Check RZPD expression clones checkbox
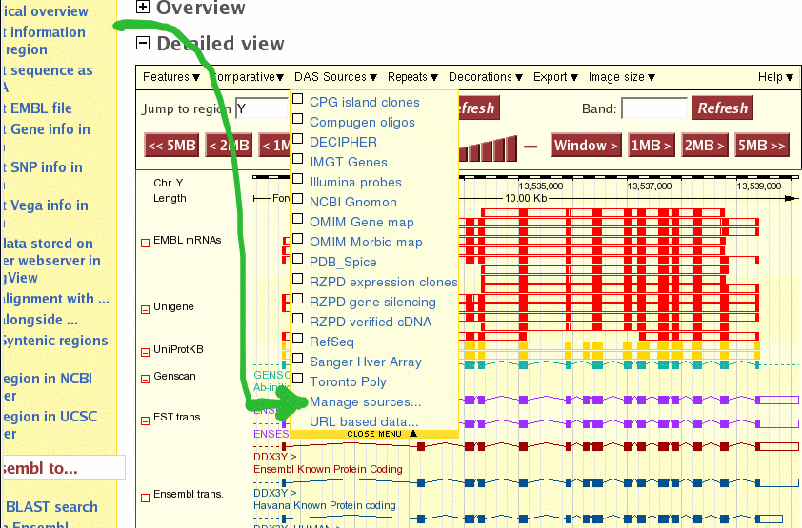Viewport: 802px width, 528px height. click(298, 279)
